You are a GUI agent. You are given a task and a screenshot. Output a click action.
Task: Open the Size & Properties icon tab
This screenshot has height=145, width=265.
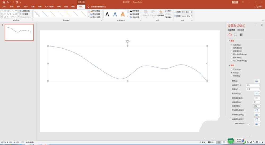(x=241, y=35)
